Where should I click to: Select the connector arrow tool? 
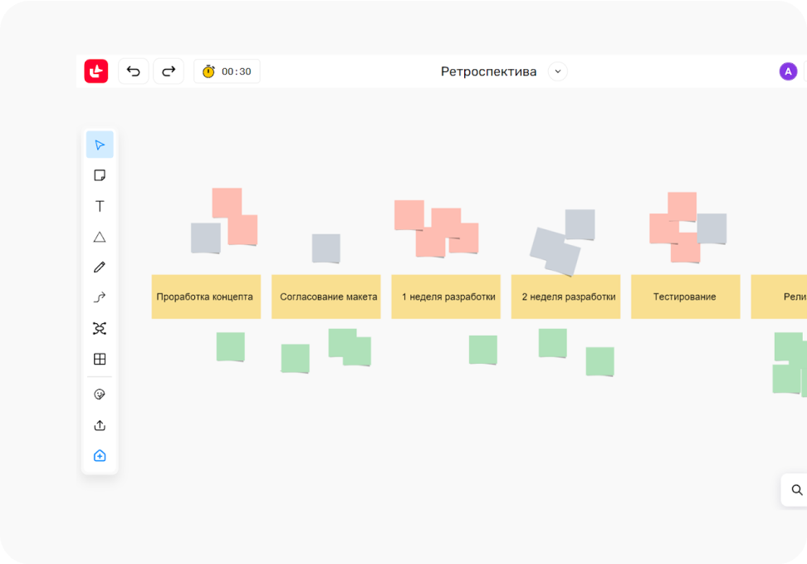(100, 297)
